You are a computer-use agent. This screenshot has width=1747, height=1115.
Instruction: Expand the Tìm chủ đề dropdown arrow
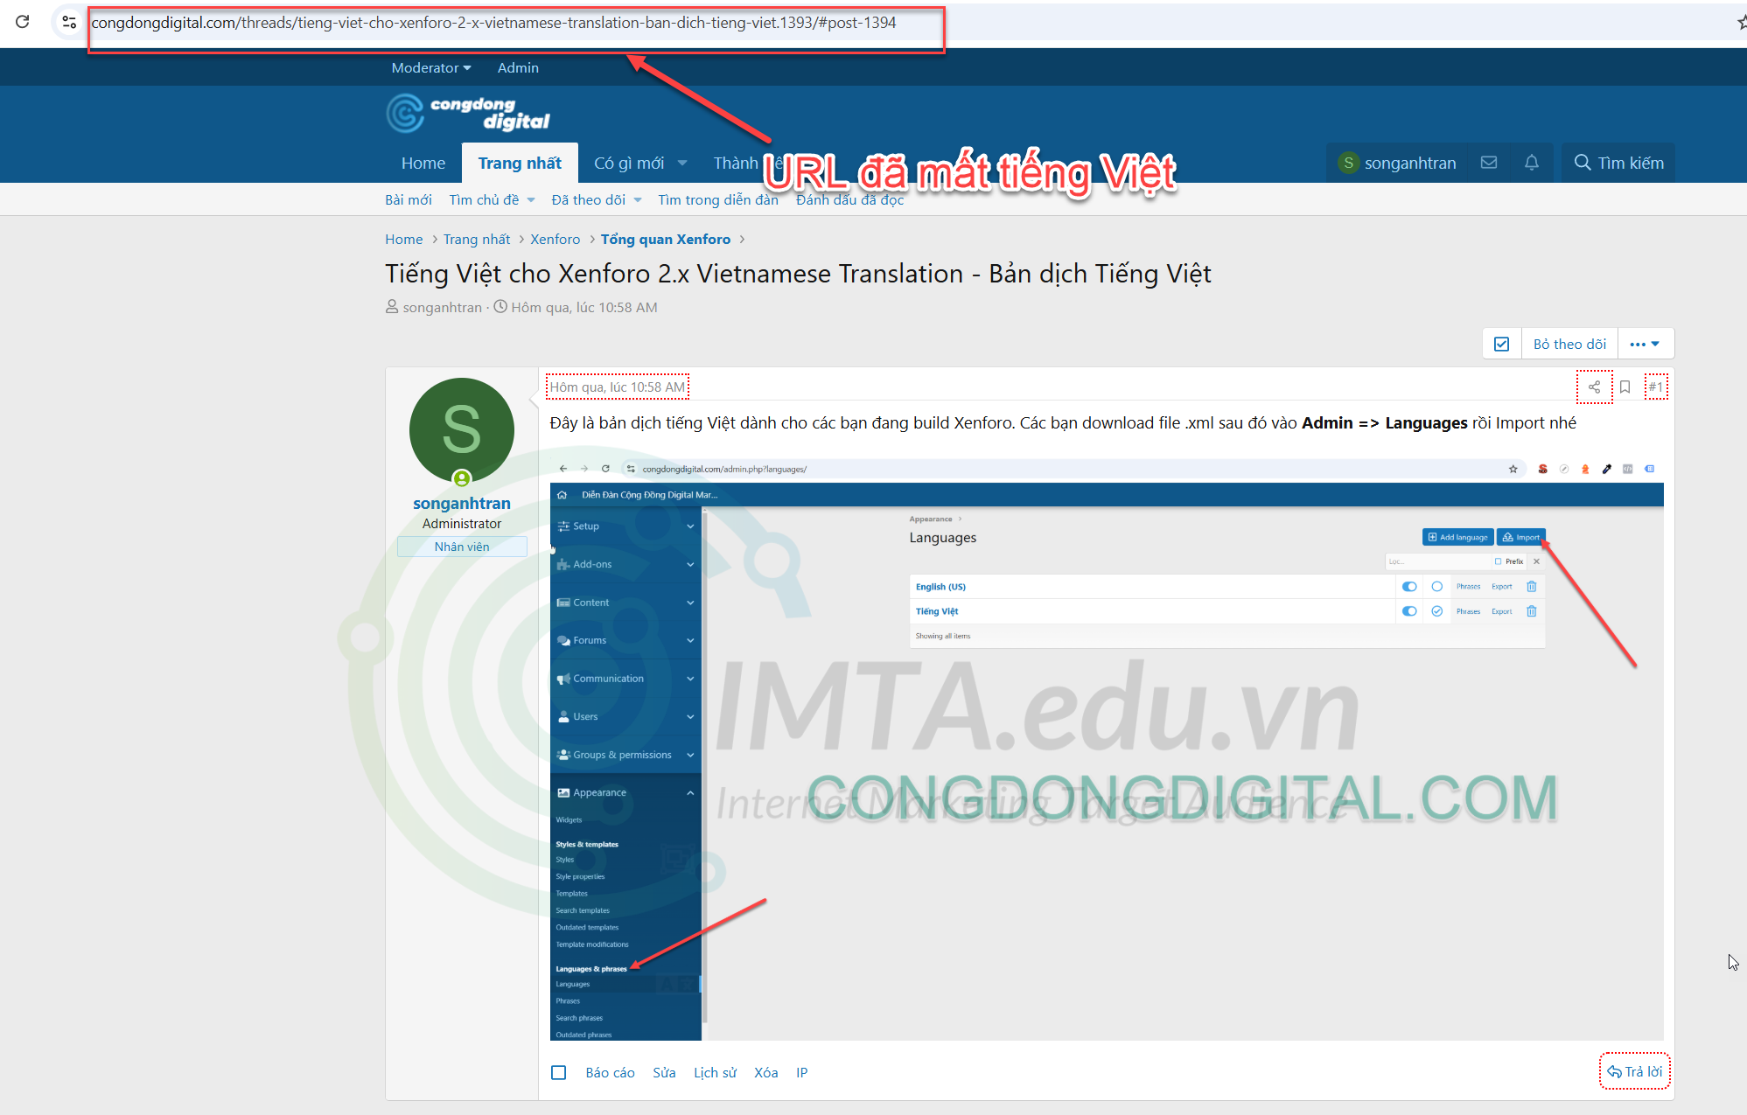(531, 199)
